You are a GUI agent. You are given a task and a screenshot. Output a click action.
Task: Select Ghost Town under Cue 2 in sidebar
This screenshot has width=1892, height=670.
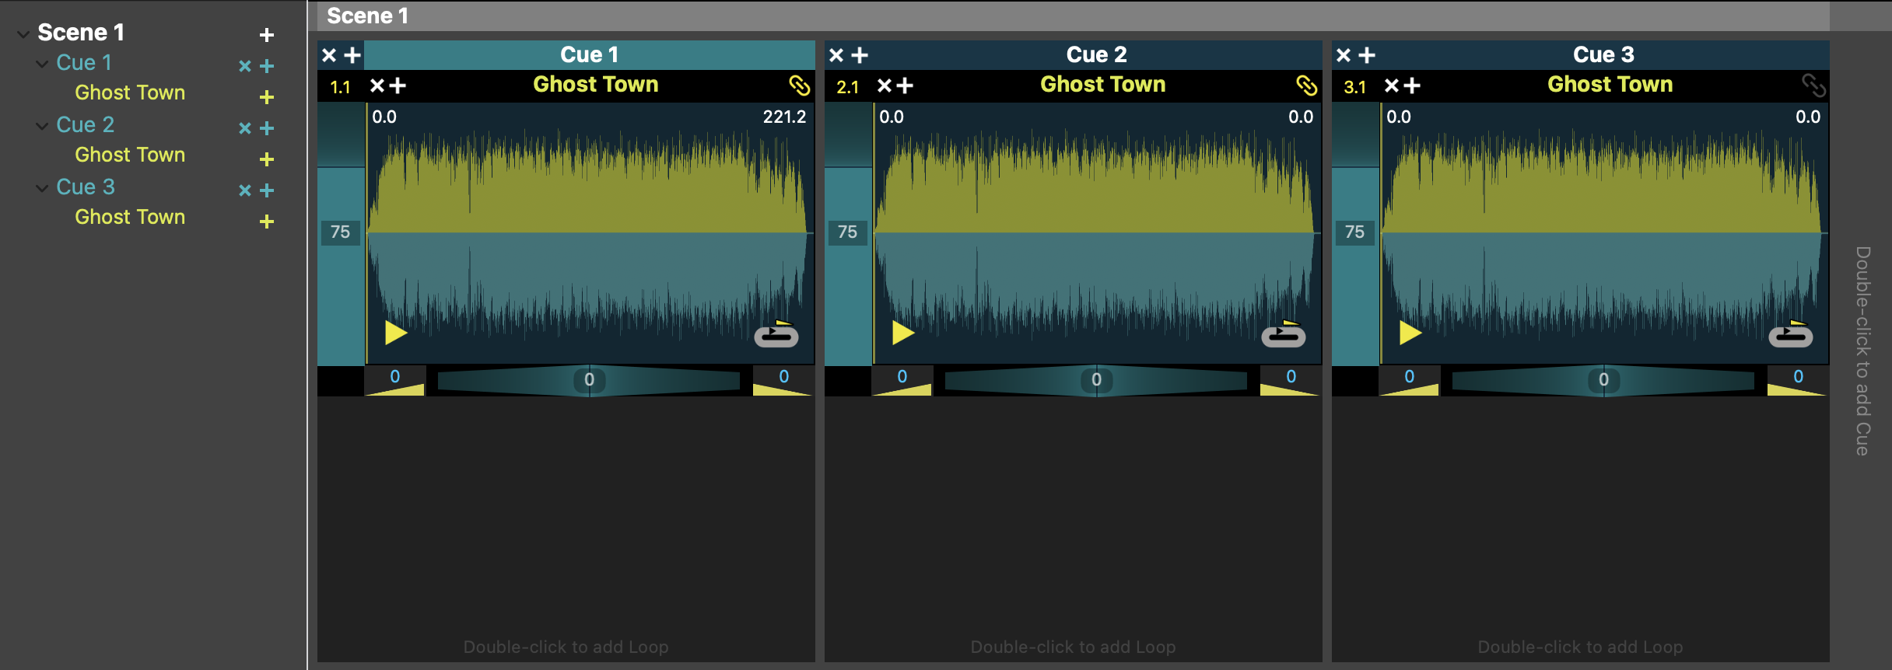pyautogui.click(x=130, y=155)
